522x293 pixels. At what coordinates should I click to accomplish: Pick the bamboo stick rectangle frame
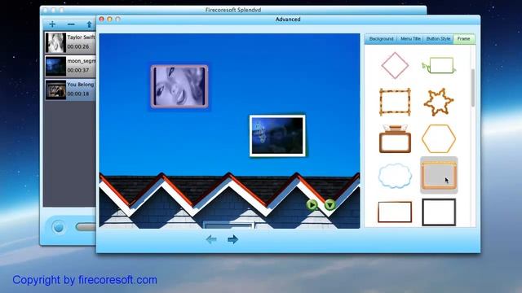395,102
